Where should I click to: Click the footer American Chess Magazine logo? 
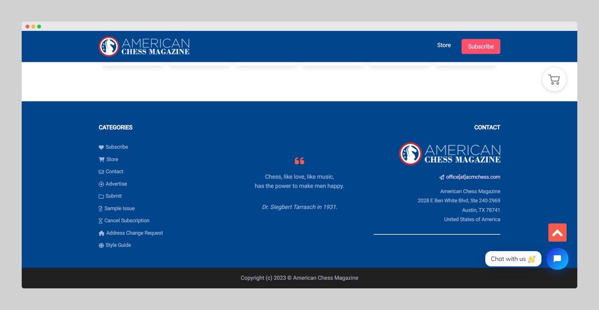click(450, 154)
